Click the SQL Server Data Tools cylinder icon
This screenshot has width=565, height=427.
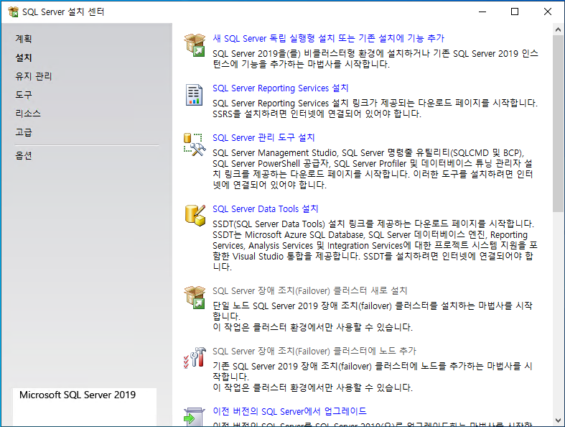click(195, 216)
